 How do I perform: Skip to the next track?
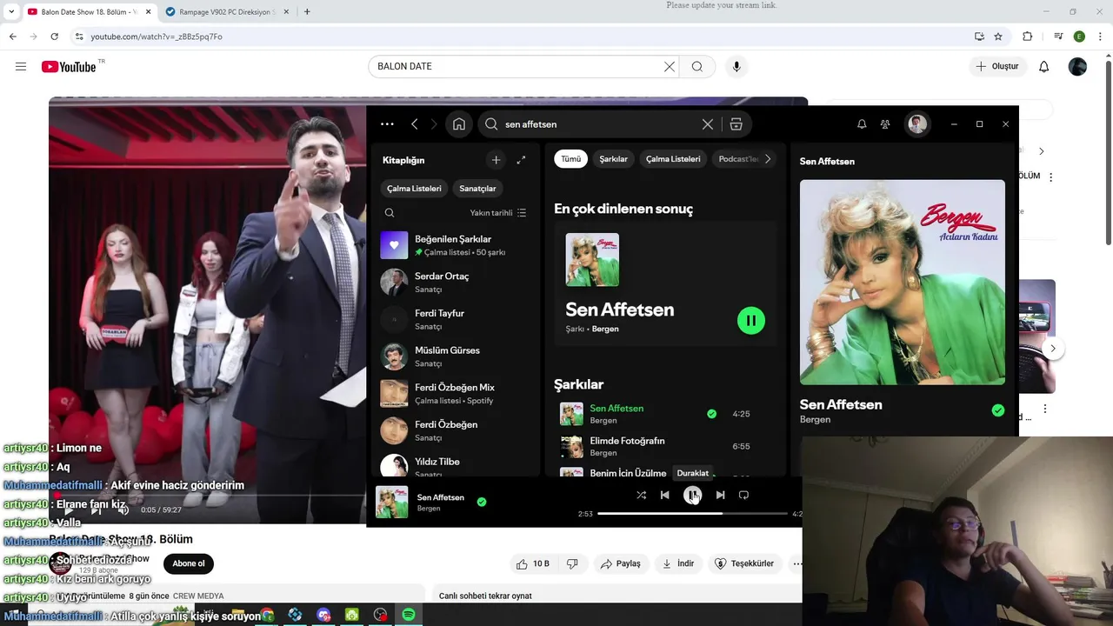point(720,495)
